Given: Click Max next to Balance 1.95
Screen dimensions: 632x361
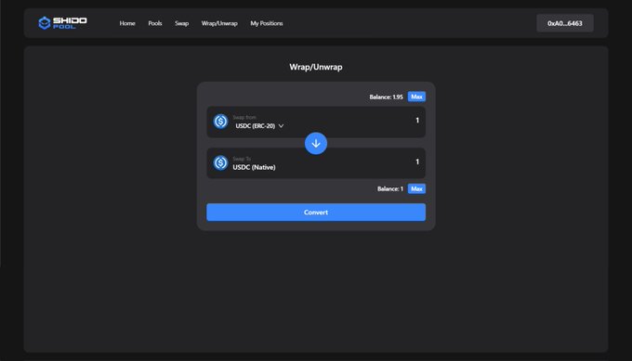Looking at the screenshot, I should pyautogui.click(x=416, y=97).
